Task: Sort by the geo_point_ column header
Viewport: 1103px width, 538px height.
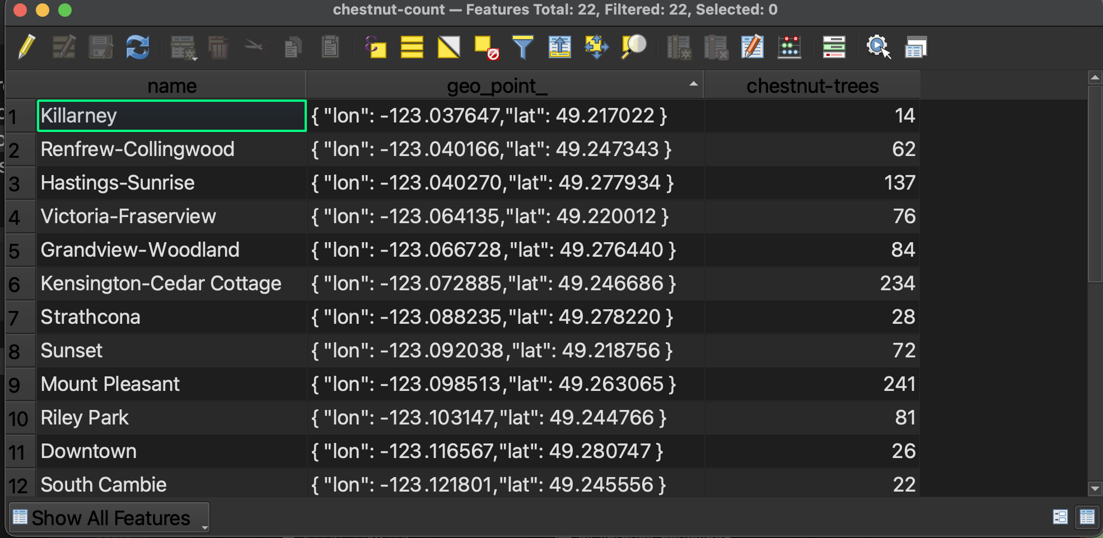Action: click(497, 86)
